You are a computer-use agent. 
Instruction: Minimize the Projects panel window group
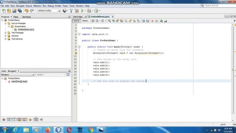69,17
